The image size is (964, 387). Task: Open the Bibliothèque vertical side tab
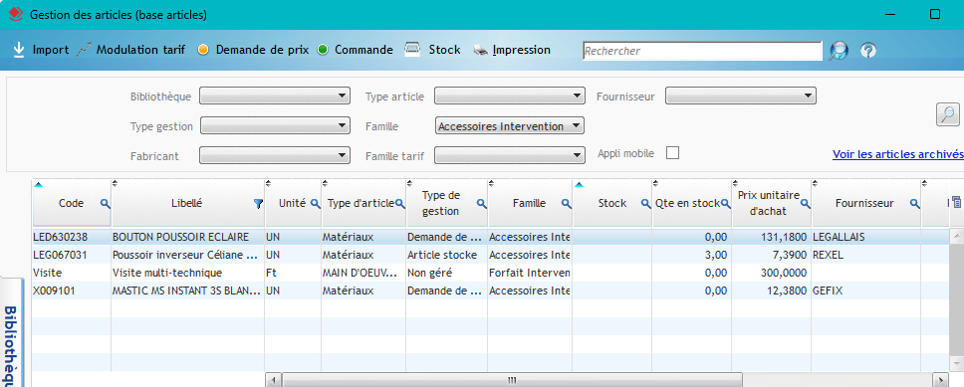tap(12, 331)
